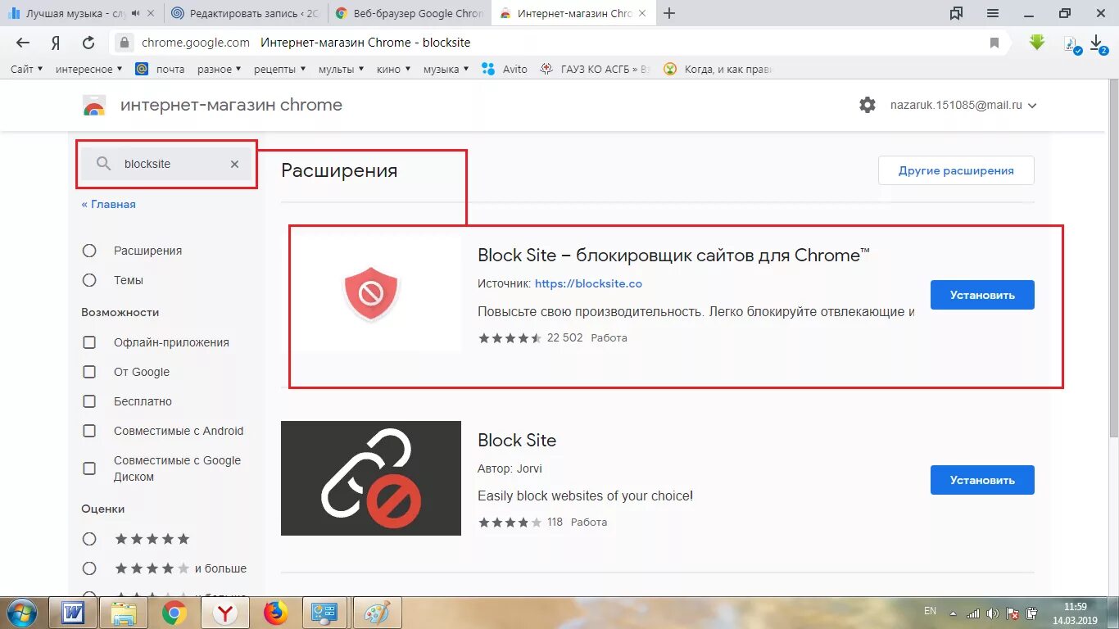Viewport: 1119px width, 629px height.
Task: Click the magnifier icon in the search box
Action: pos(103,164)
